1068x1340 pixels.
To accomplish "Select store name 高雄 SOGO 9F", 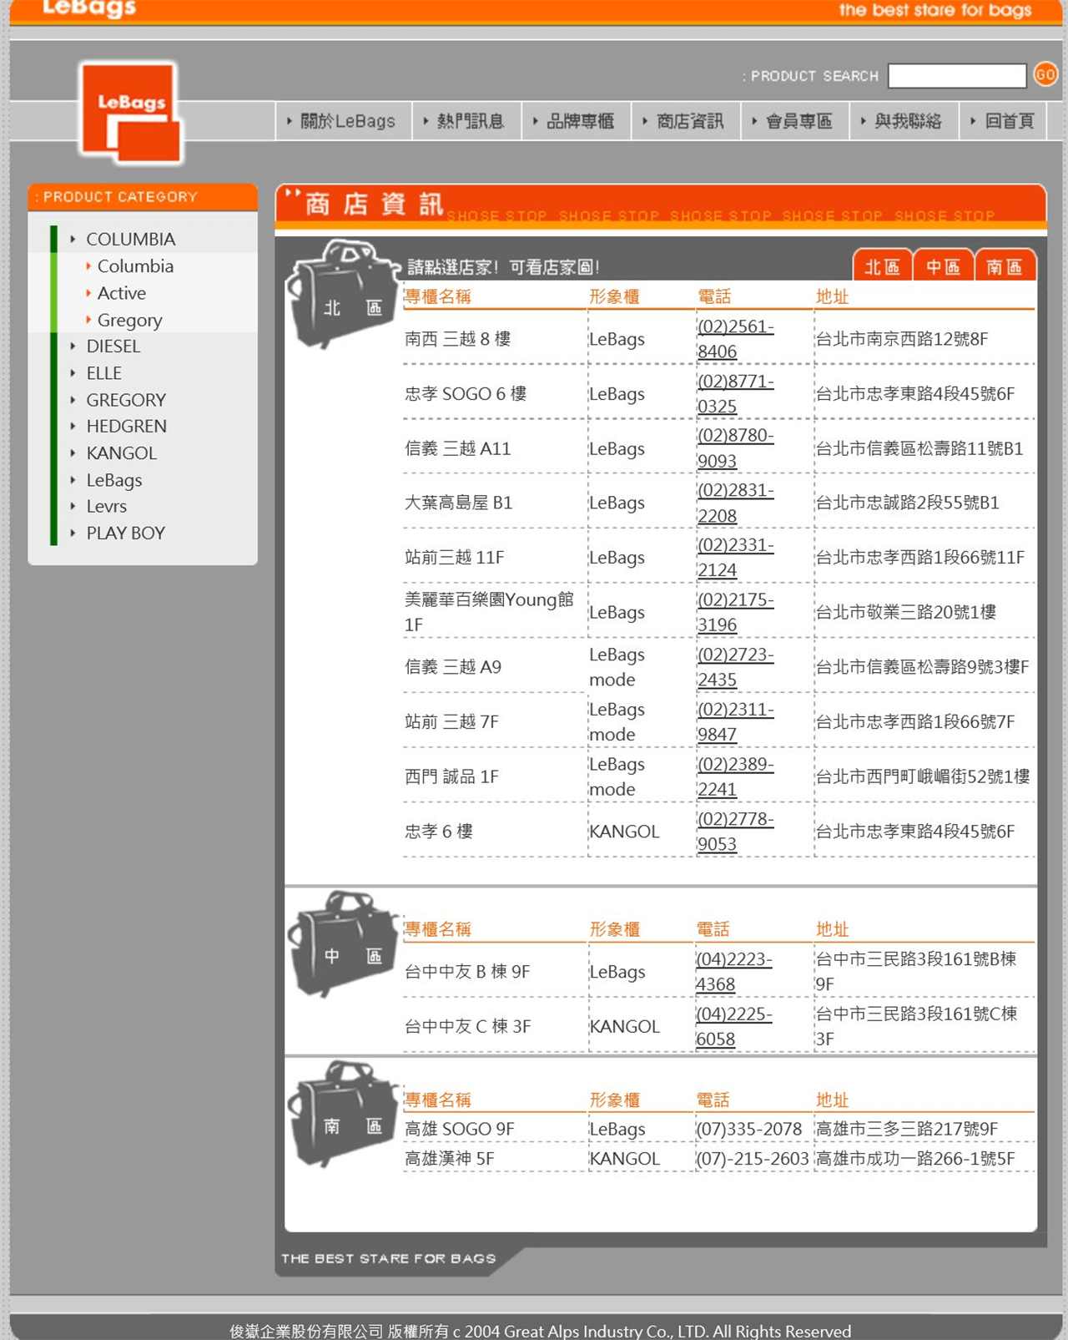I will pyautogui.click(x=459, y=1129).
